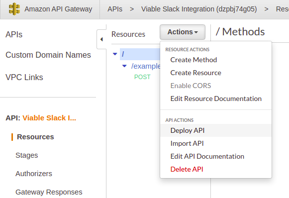Click Enable CORS menu item
The height and width of the screenshot is (198, 289).
tap(216, 86)
